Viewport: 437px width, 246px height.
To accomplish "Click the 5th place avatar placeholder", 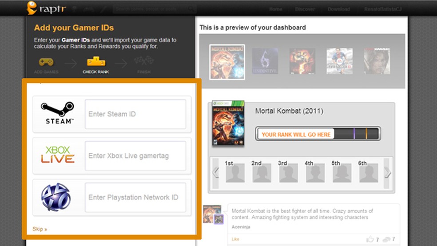I will pyautogui.click(x=342, y=173).
